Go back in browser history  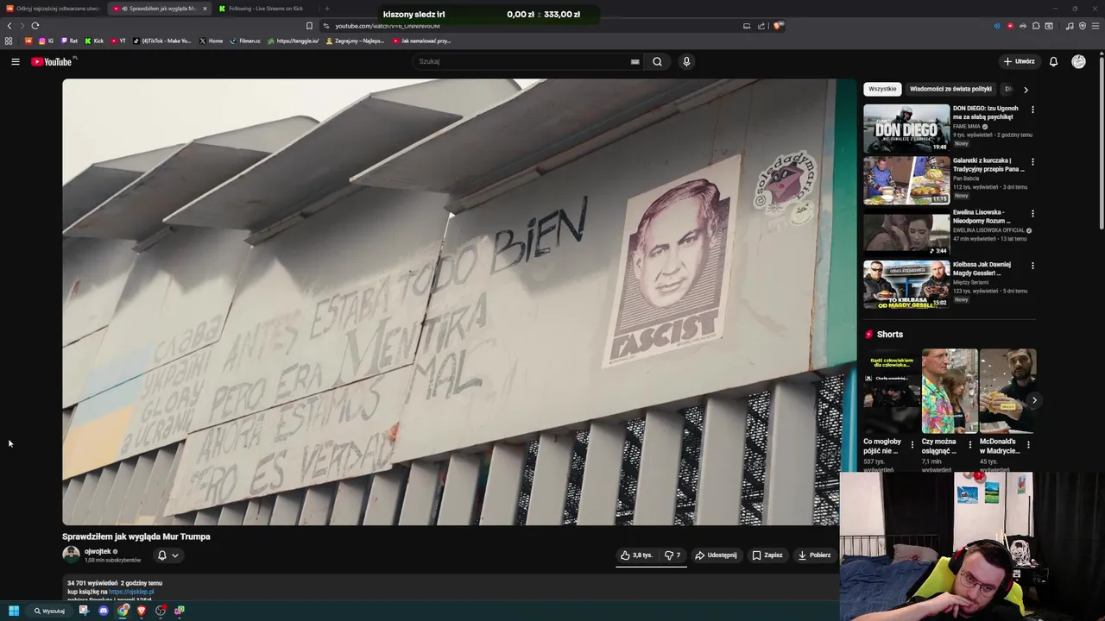pyautogui.click(x=9, y=26)
